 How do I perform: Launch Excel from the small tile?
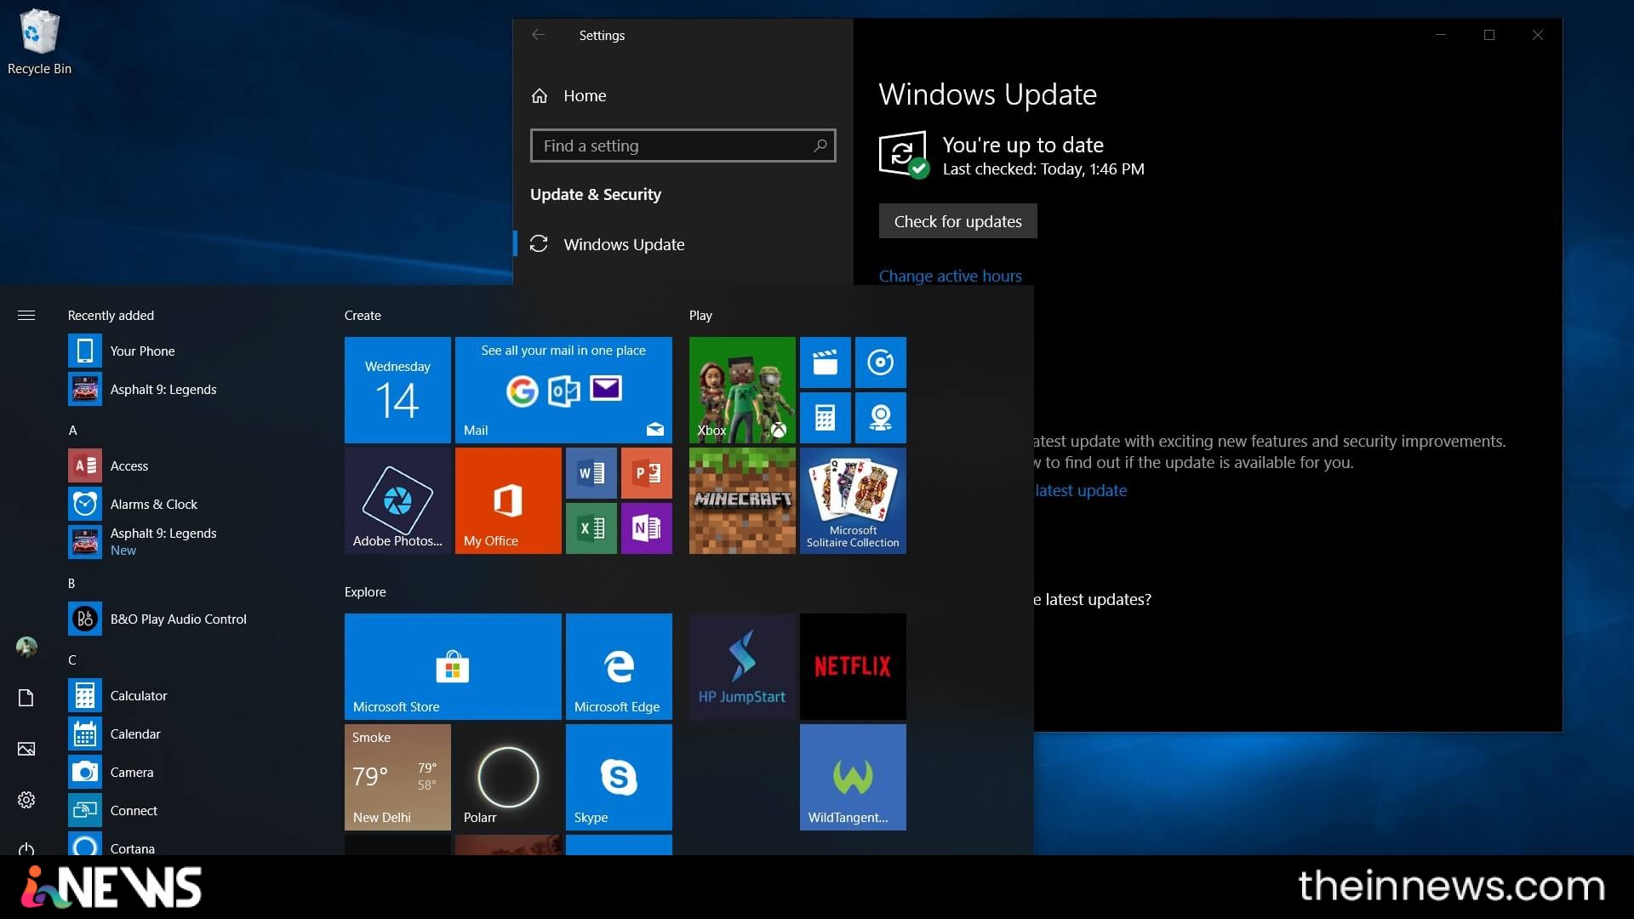click(591, 528)
